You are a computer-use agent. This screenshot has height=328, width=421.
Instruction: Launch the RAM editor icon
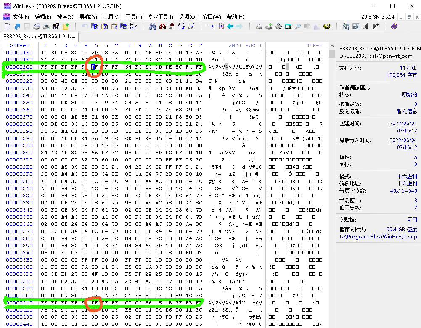pyautogui.click(x=278, y=26)
